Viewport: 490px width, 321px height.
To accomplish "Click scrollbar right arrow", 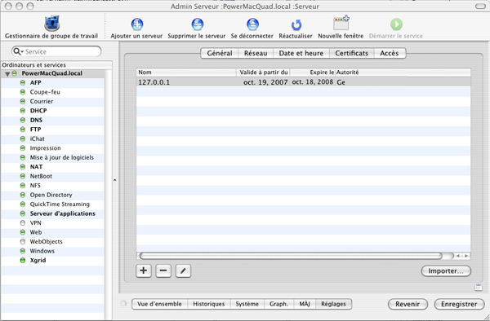I will point(466,256).
